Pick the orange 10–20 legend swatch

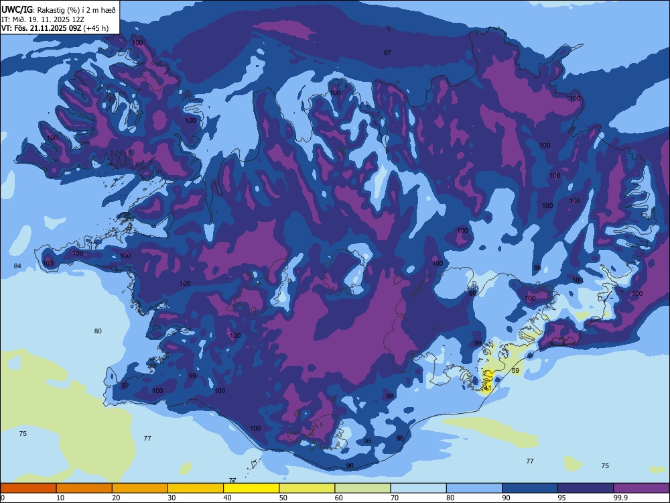(84, 488)
